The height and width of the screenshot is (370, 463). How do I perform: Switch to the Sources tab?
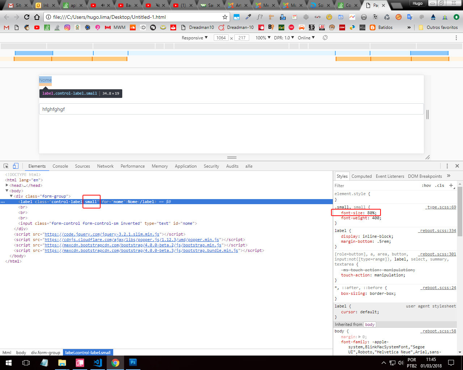coord(82,166)
